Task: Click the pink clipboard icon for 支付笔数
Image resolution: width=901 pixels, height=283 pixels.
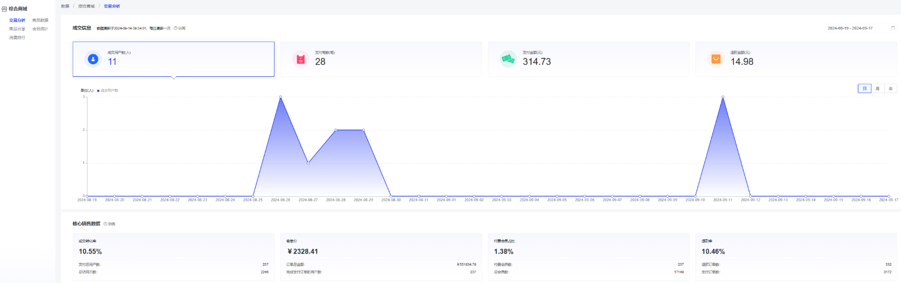Action: 300,59
